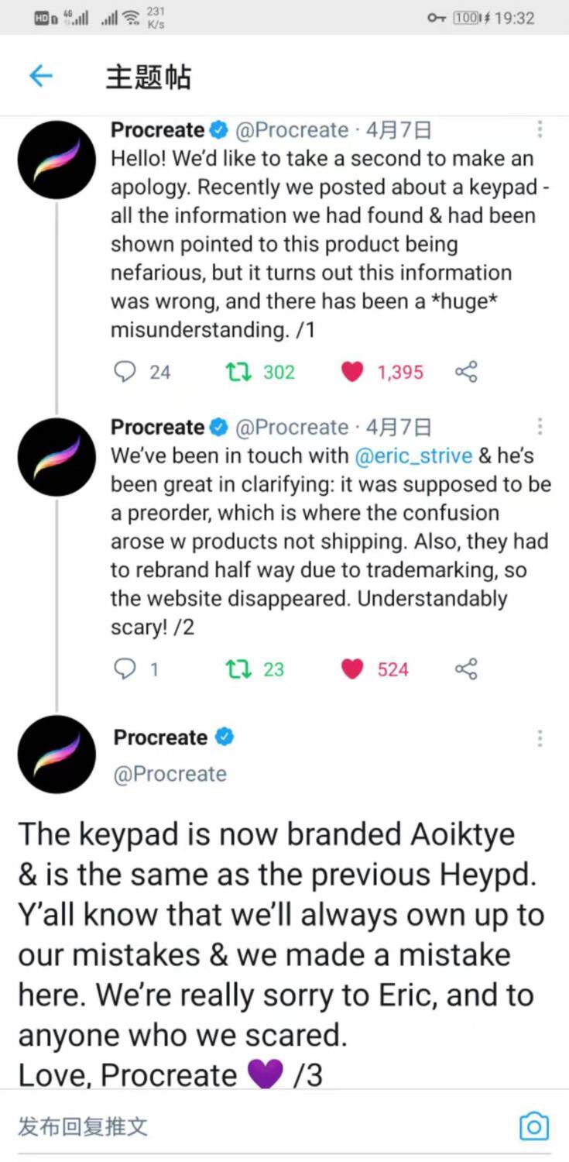Tap the back arrow in header
This screenshot has width=569, height=1162.
point(40,76)
